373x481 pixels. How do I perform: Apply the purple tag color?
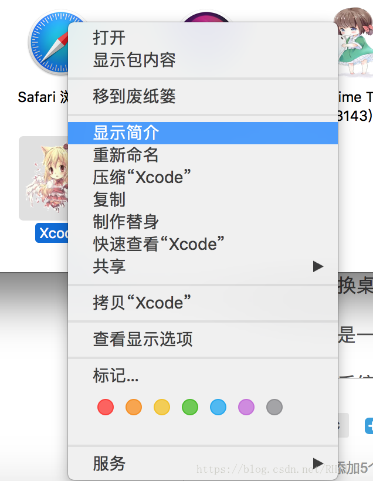tap(246, 407)
